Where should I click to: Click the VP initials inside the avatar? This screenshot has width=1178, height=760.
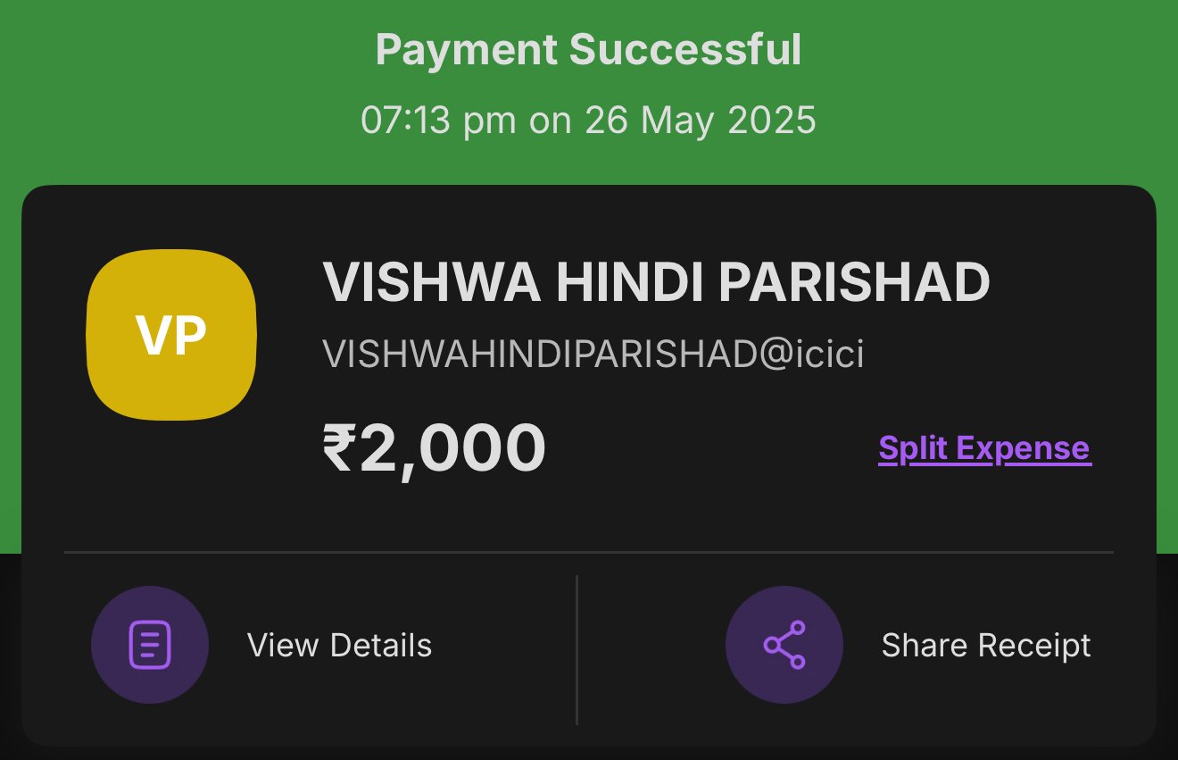pos(171,335)
